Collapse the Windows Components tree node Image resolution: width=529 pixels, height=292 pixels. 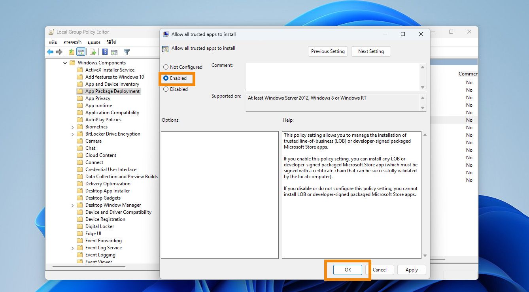65,63
